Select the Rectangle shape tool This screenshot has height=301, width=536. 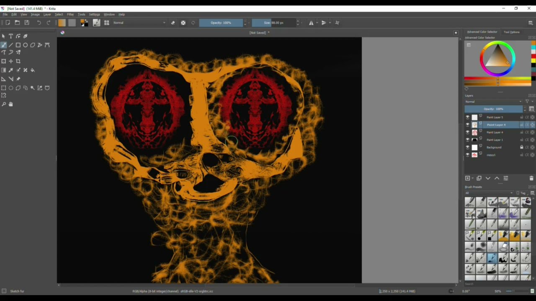(x=18, y=45)
